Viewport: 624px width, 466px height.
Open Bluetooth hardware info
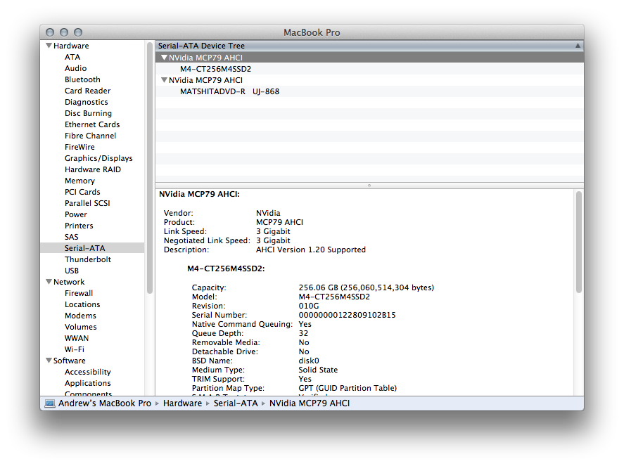82,79
